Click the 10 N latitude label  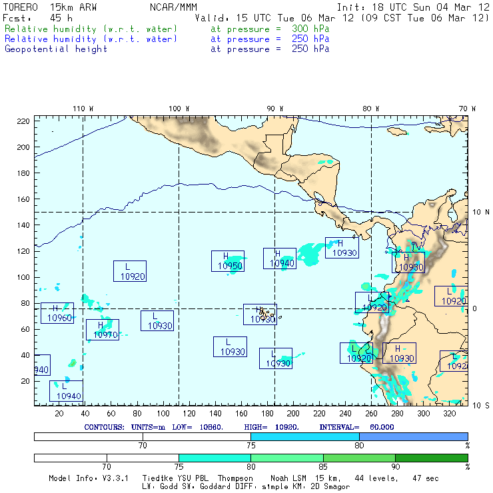(x=481, y=213)
